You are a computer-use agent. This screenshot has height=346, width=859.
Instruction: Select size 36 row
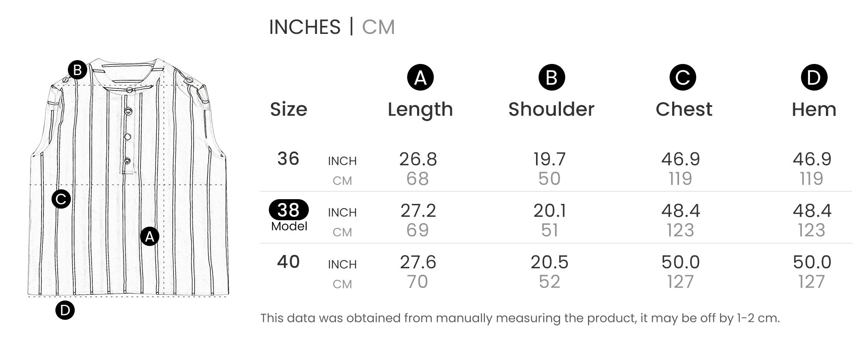288,159
